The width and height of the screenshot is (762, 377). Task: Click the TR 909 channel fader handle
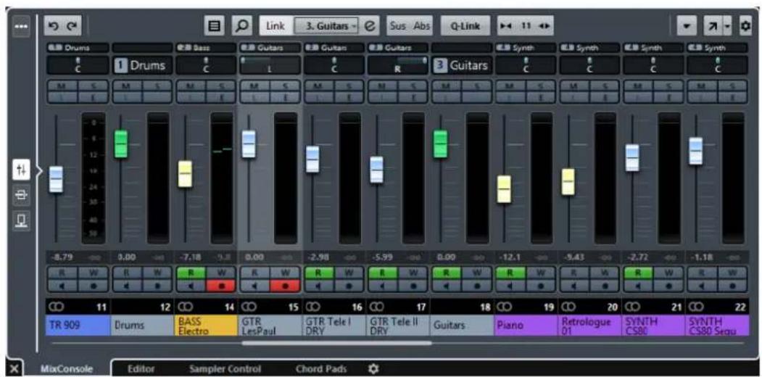click(x=57, y=179)
